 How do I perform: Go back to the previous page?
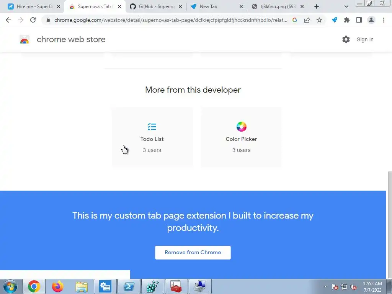8,20
